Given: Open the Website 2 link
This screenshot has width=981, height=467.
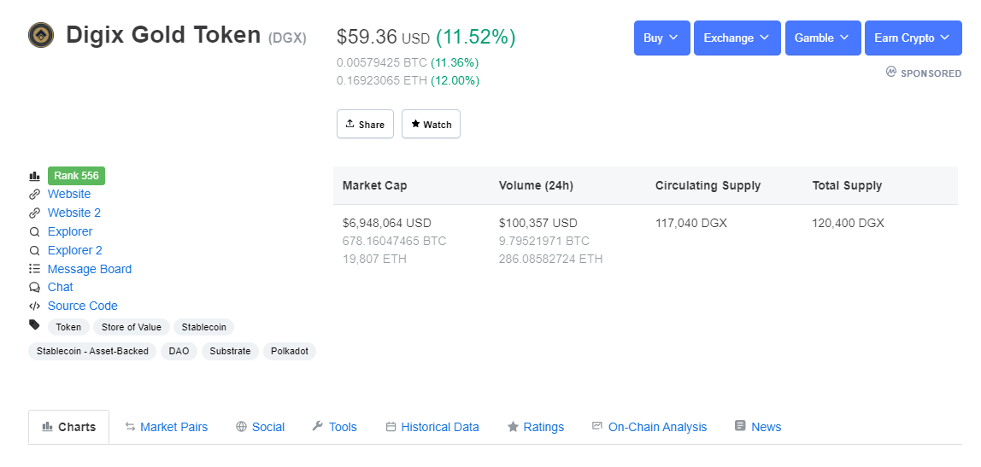Looking at the screenshot, I should [x=73, y=213].
